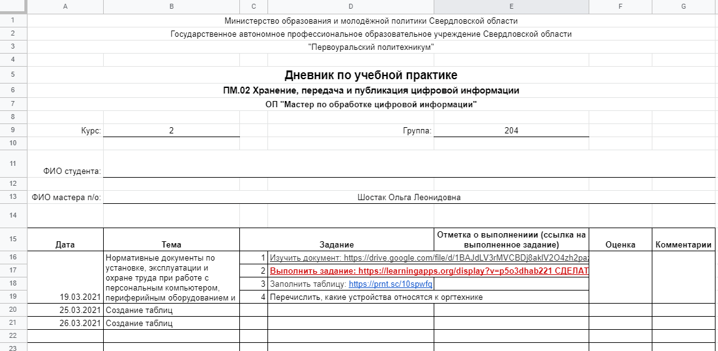718x351 pixels.
Task: Select row 22 header
Action: coord(13,336)
